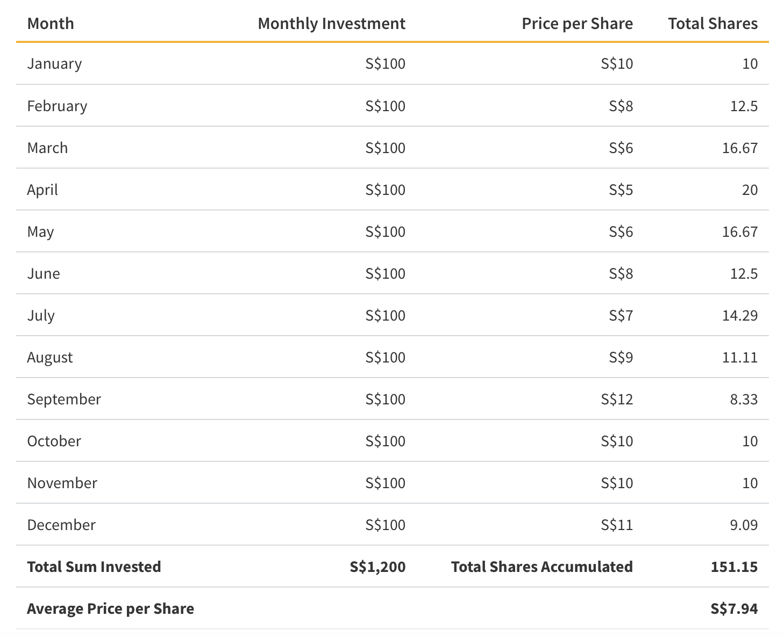Click the S$7.94 average price value
784x638 pixels.
click(x=734, y=608)
